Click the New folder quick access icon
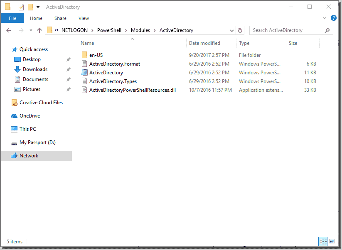The width and height of the screenshot is (342, 250). click(x=30, y=7)
